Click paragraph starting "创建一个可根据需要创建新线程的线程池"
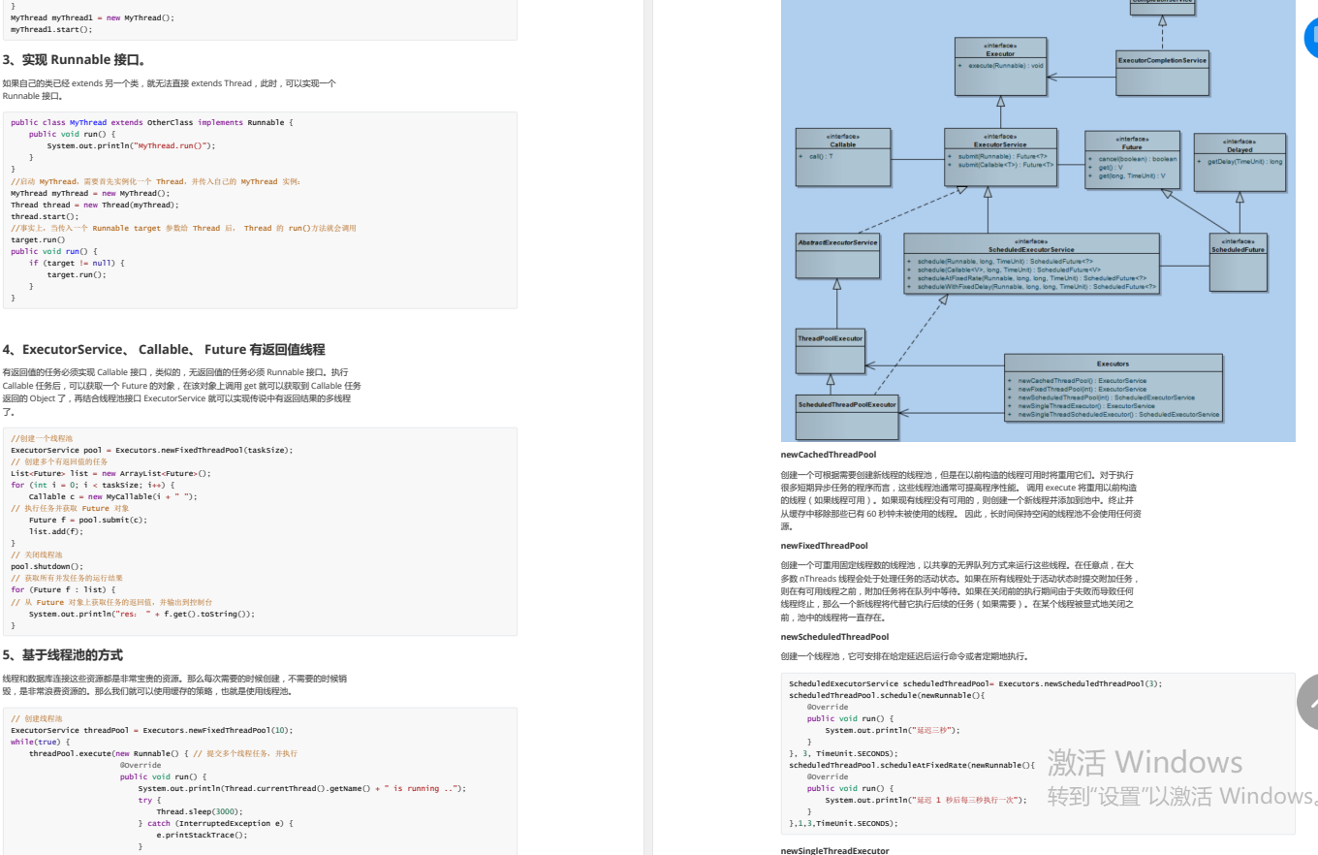Image resolution: width=1318 pixels, height=855 pixels. (x=961, y=500)
